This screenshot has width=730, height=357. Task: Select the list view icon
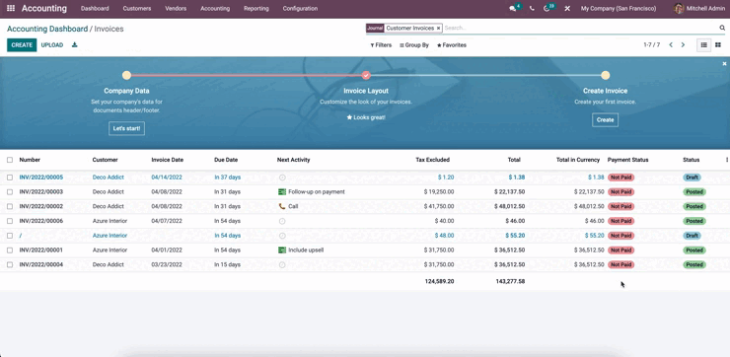704,45
